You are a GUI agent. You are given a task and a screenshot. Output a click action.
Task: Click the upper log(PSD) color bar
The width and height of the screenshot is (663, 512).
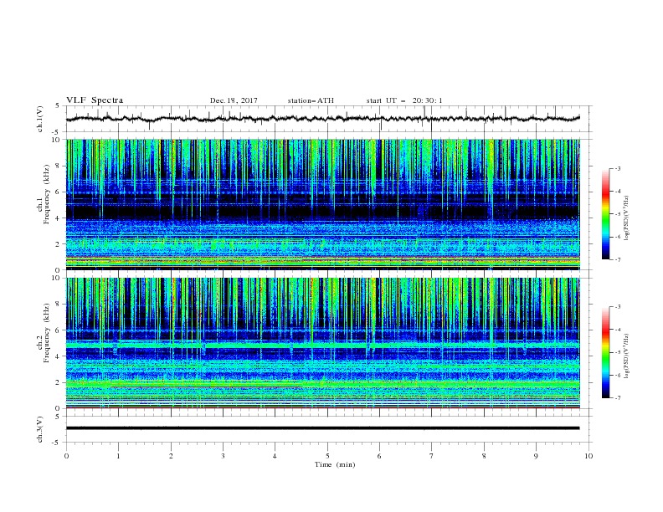606,214
